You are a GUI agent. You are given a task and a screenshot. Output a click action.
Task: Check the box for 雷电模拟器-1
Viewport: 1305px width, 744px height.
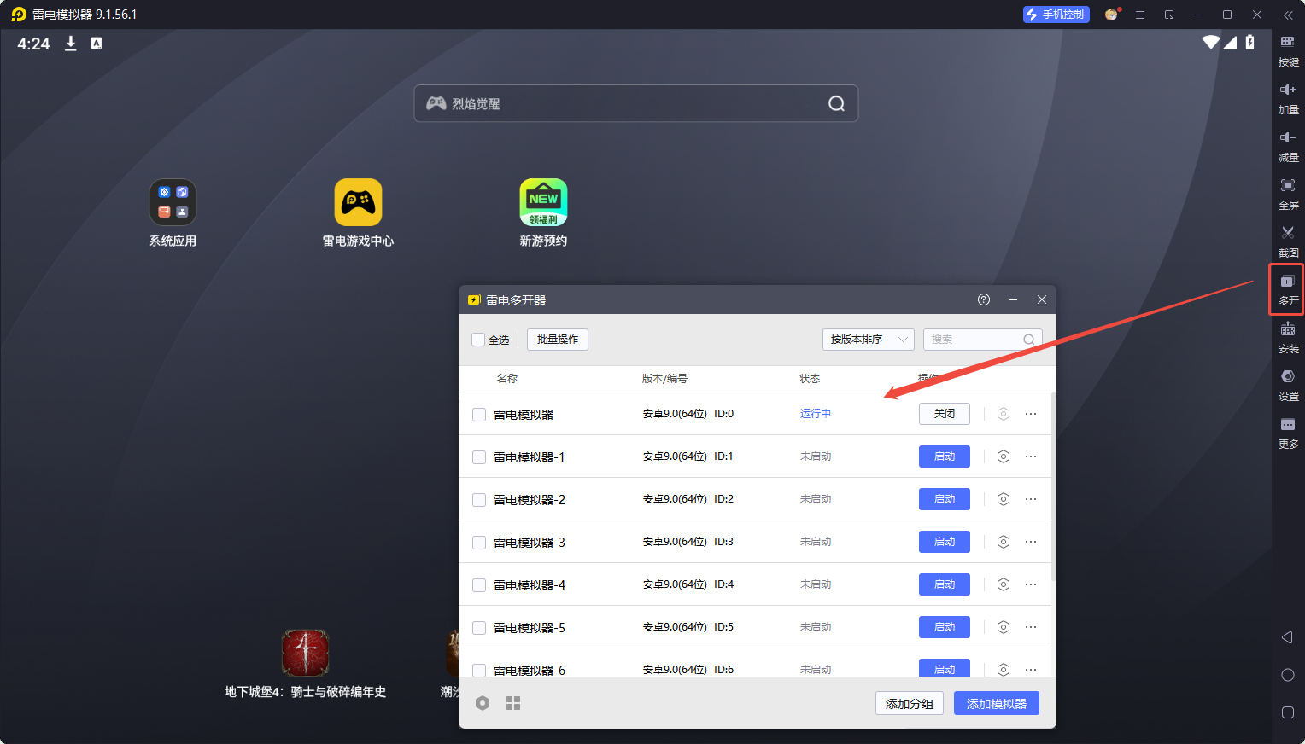coord(479,457)
